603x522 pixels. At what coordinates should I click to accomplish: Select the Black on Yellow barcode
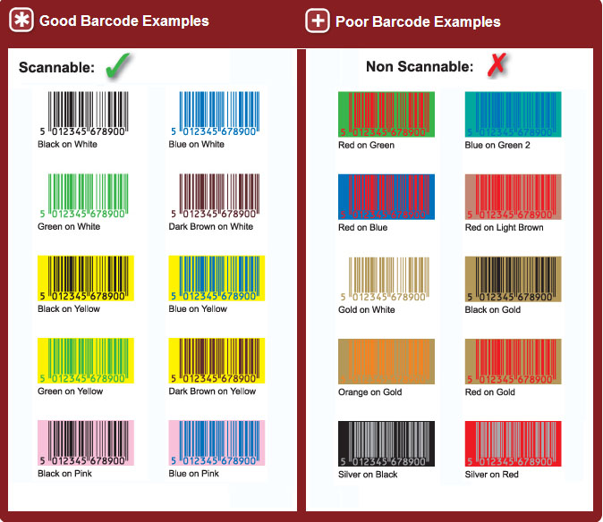point(86,278)
